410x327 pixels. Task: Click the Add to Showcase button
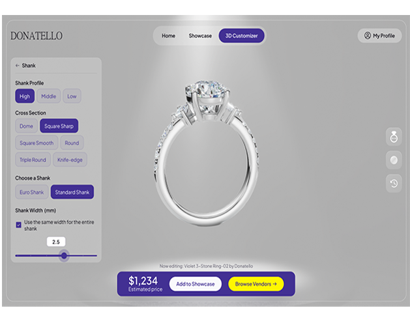point(196,284)
